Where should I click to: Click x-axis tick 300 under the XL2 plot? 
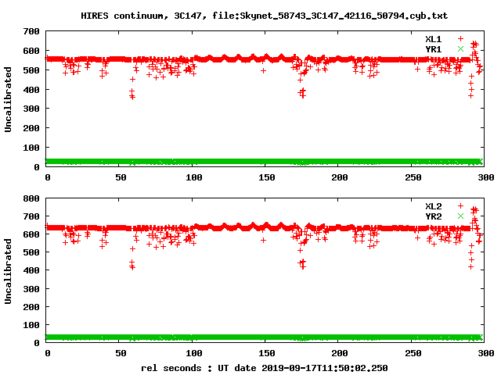(x=486, y=353)
